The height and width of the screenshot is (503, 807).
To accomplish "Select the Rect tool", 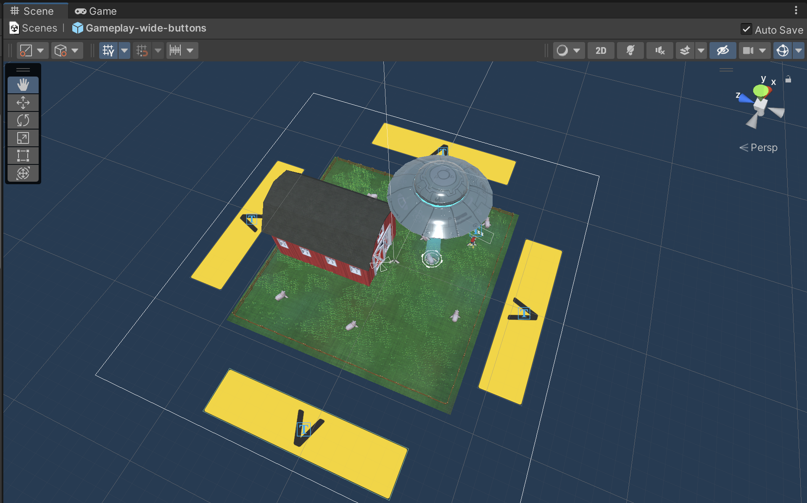I will pyautogui.click(x=23, y=156).
